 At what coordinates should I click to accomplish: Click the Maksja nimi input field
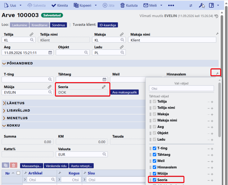172,40
